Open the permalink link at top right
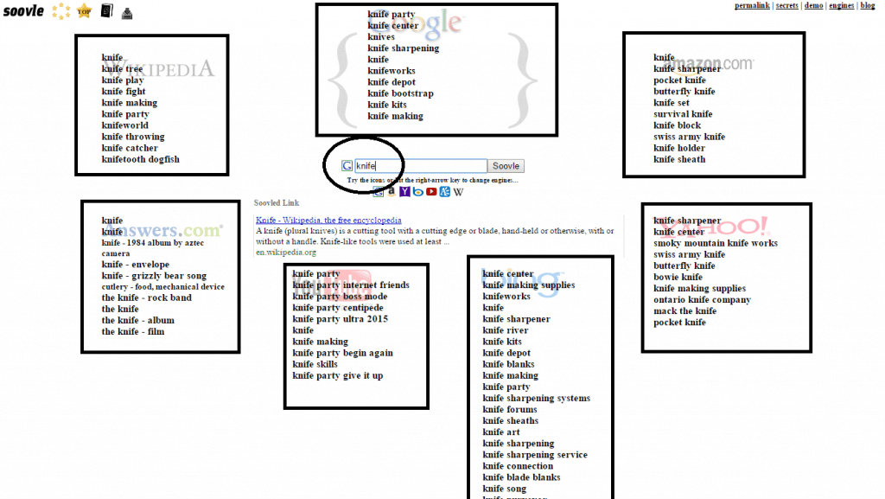Image resolution: width=885 pixels, height=499 pixels. pyautogui.click(x=751, y=5)
